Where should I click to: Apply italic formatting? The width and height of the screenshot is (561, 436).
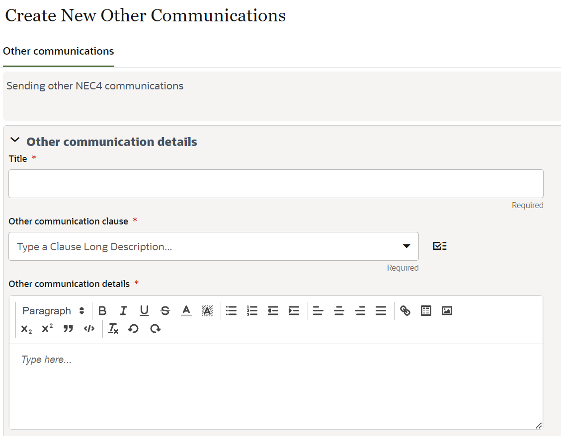pyautogui.click(x=123, y=310)
